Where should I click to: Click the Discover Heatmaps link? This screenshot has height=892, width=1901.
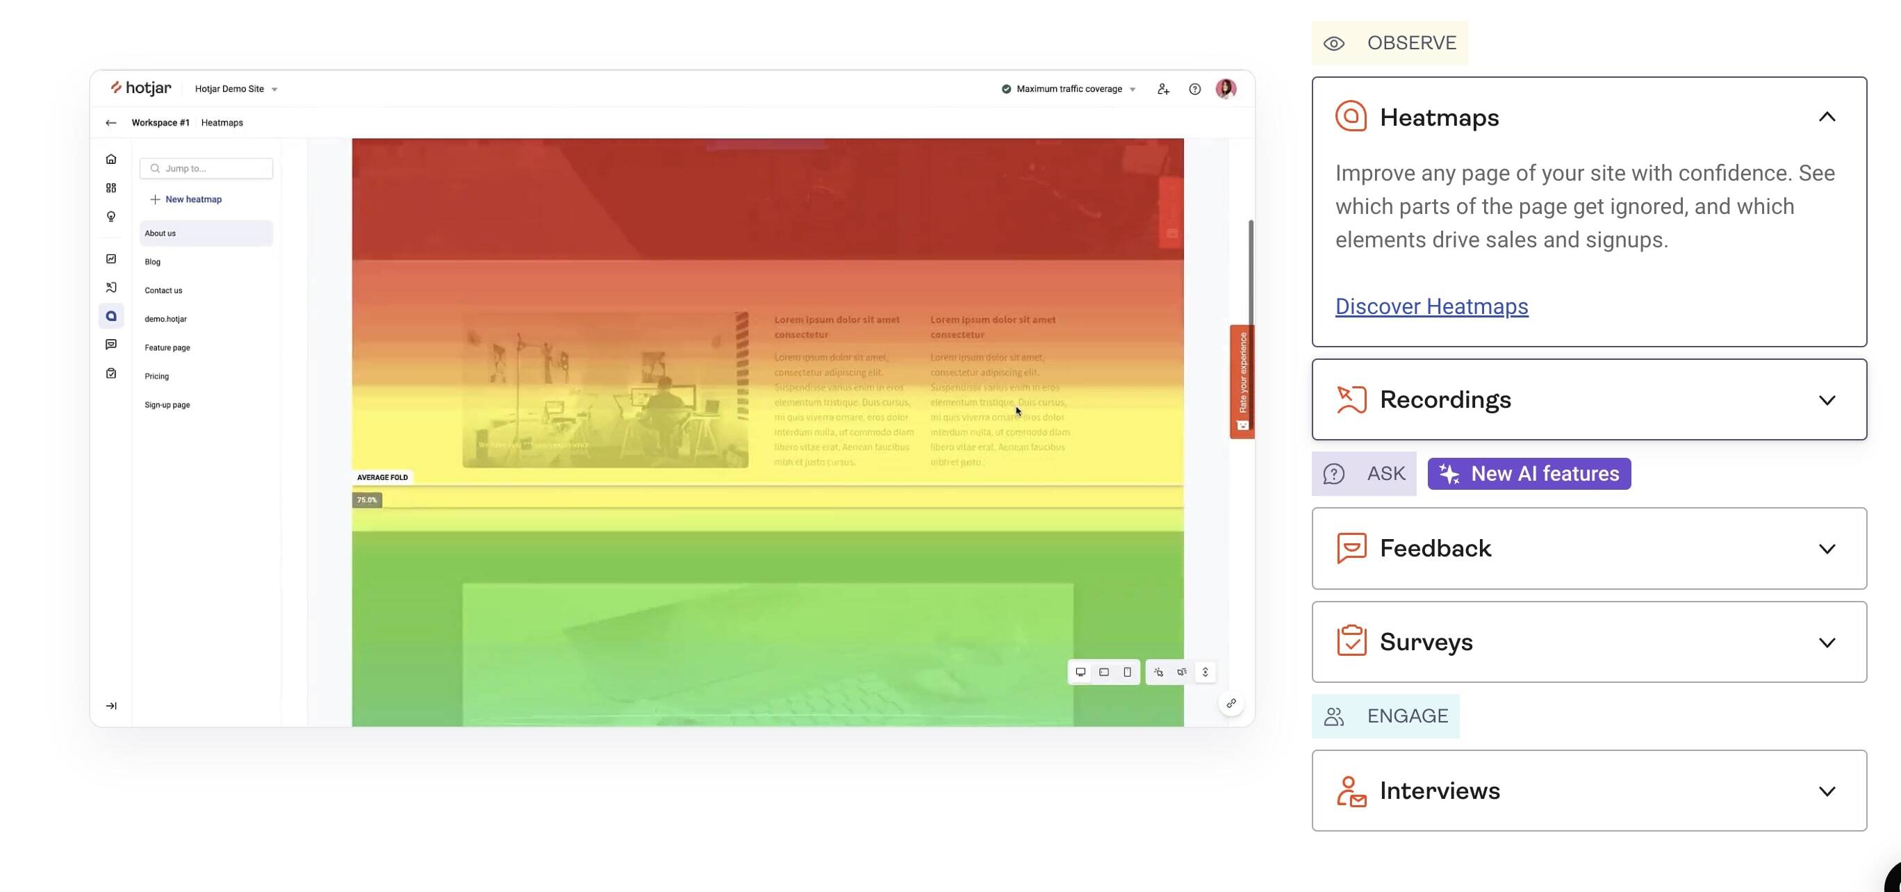point(1431,306)
